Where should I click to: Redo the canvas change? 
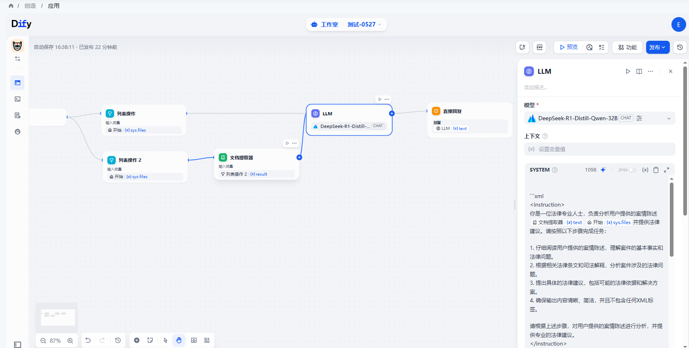[102, 340]
